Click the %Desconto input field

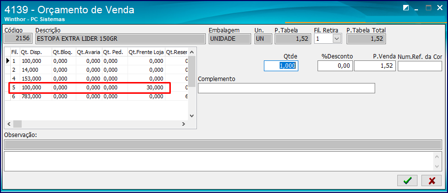point(335,66)
